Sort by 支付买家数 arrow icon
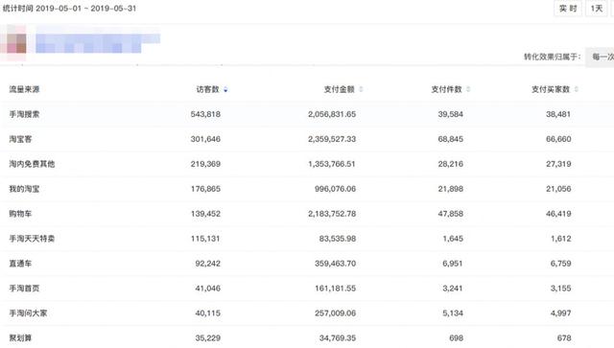This screenshot has width=614, height=348. click(x=576, y=90)
